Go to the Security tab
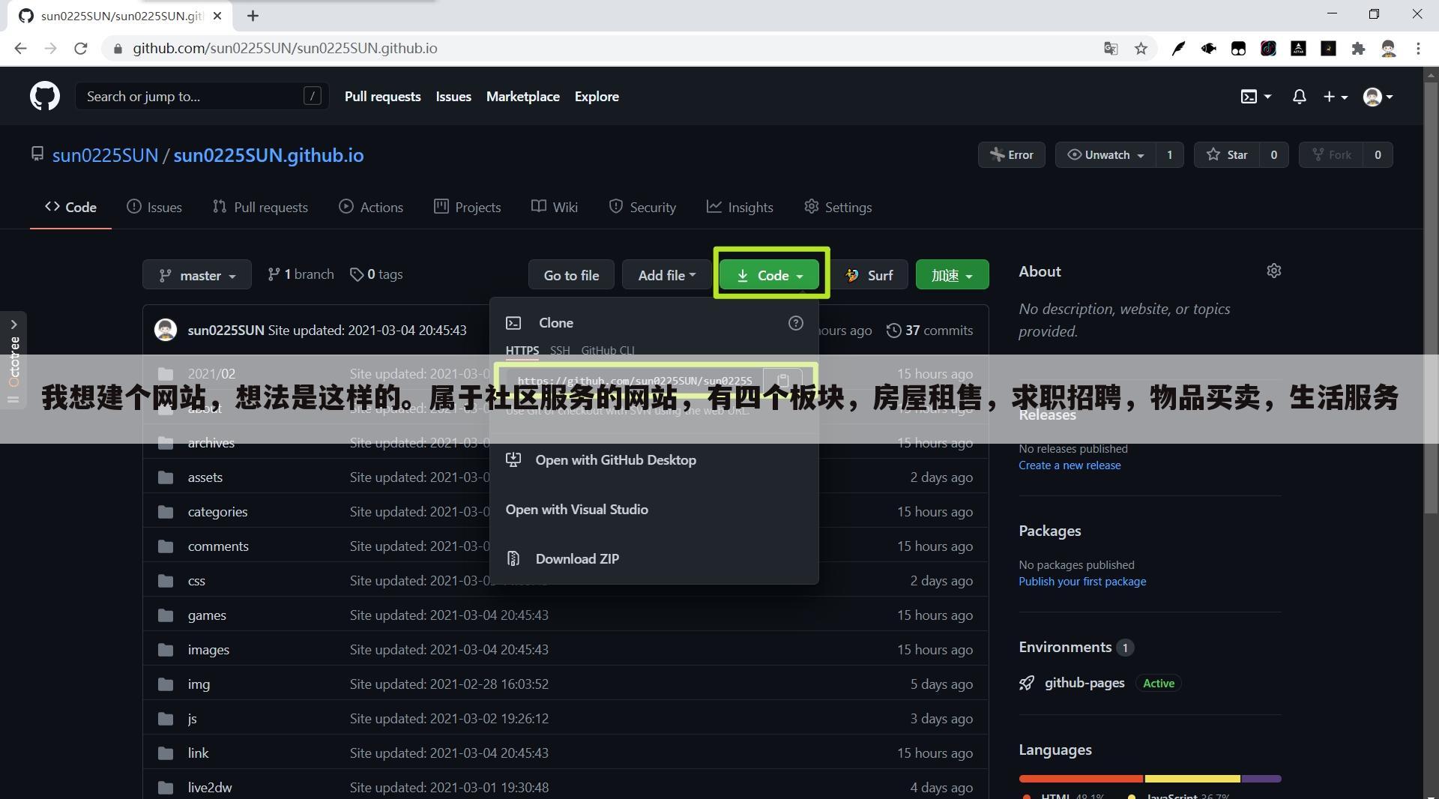 click(642, 207)
